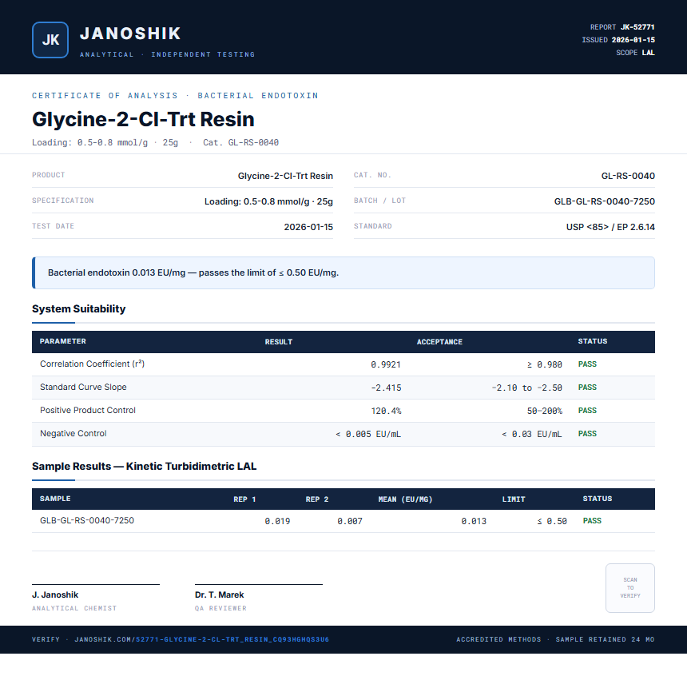Select the Rep 2 value 0.007

[350, 521]
